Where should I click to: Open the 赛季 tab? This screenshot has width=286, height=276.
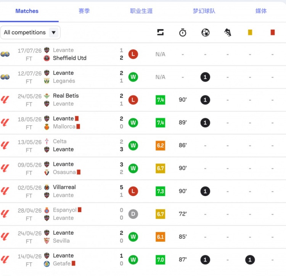(x=84, y=11)
